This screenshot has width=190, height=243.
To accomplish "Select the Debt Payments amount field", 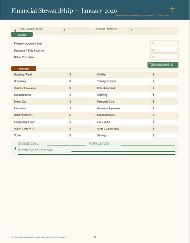I will click(x=80, y=115).
